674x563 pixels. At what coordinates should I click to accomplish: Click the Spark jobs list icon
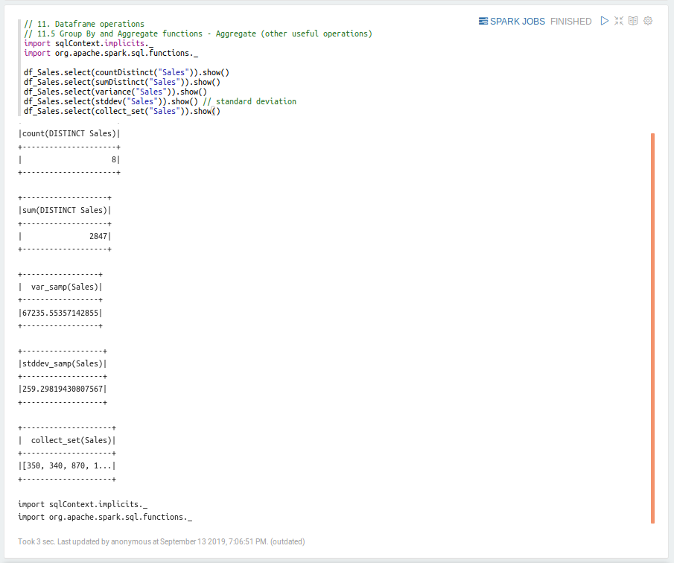tap(483, 21)
